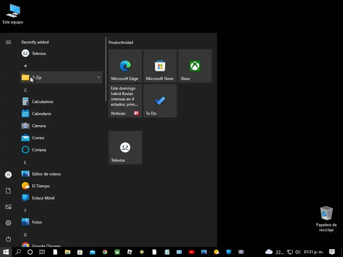Open the Xbox icon on the taskbar
Viewport: 343px width, 257px height.
117,252
